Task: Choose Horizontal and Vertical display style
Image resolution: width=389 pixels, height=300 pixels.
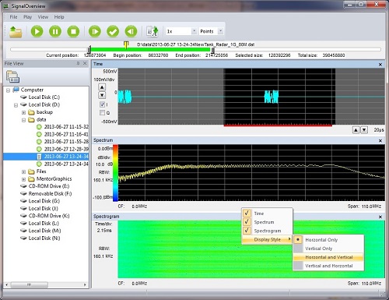Action: pos(329,257)
